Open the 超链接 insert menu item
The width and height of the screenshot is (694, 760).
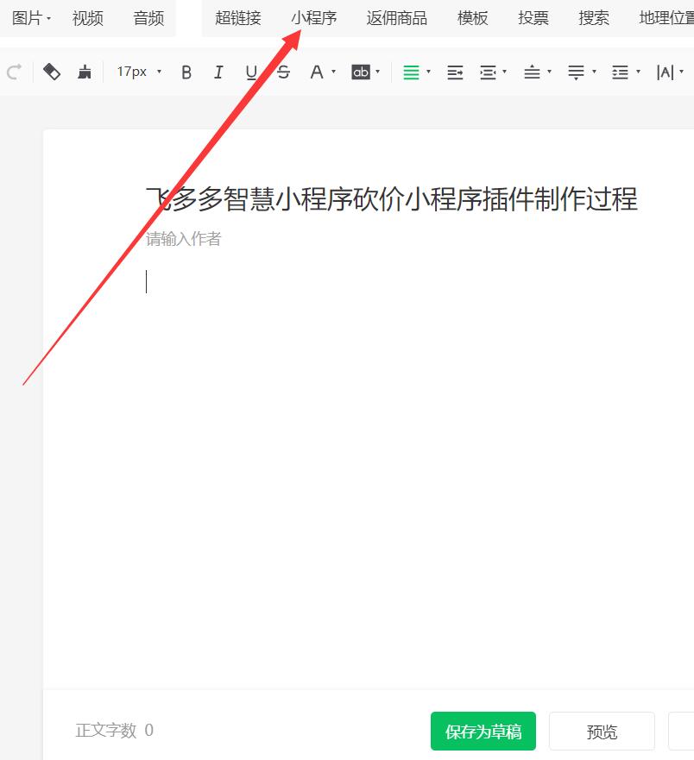[x=237, y=18]
